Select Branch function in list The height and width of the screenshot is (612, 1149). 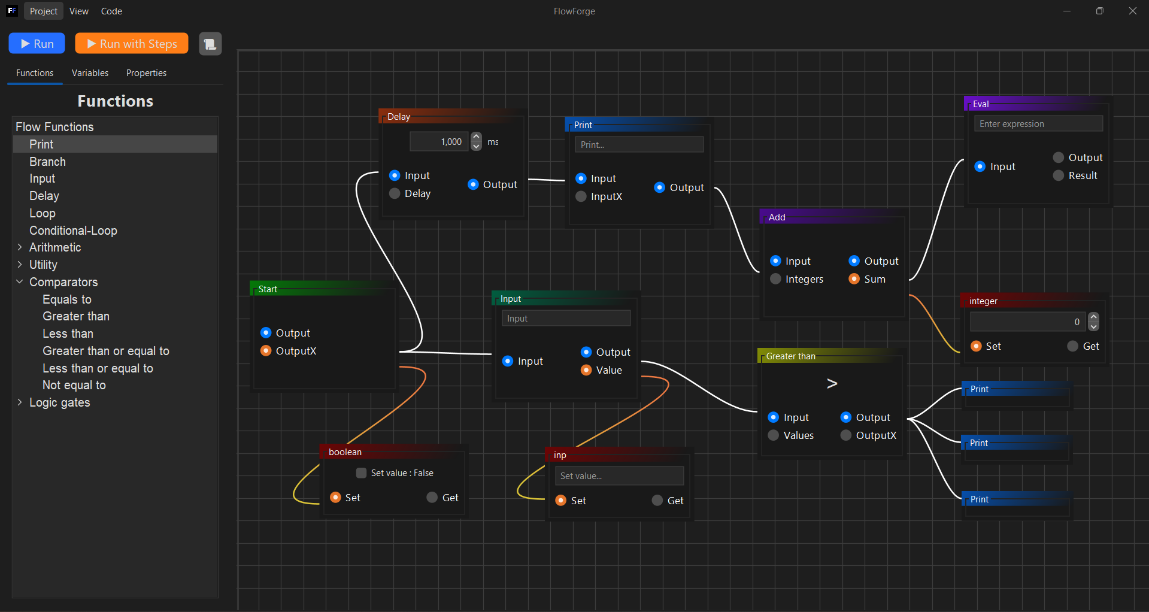pyautogui.click(x=115, y=162)
